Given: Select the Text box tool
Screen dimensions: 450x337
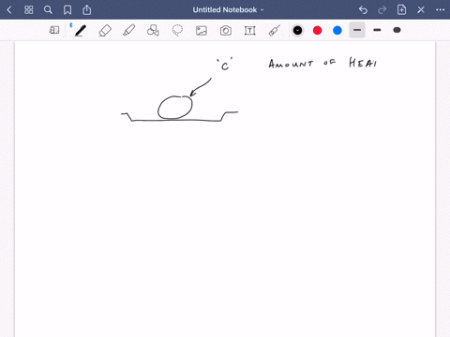Looking at the screenshot, I should point(249,31).
